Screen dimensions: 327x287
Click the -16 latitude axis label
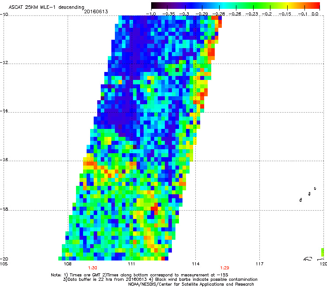[4, 160]
